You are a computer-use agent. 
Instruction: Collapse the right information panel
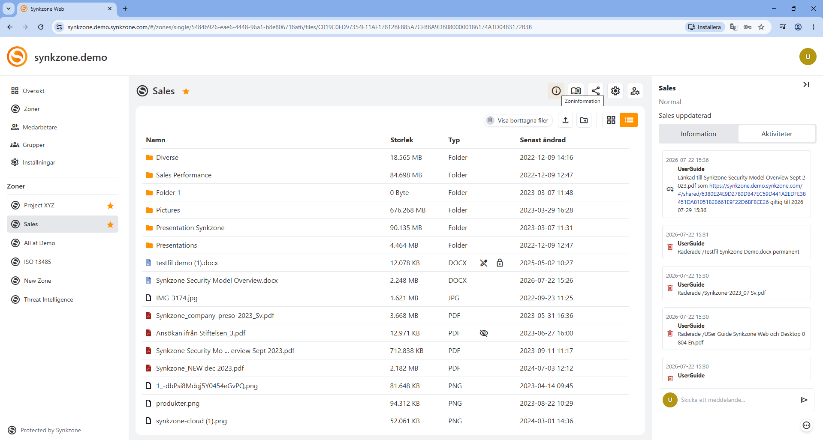coord(806,84)
